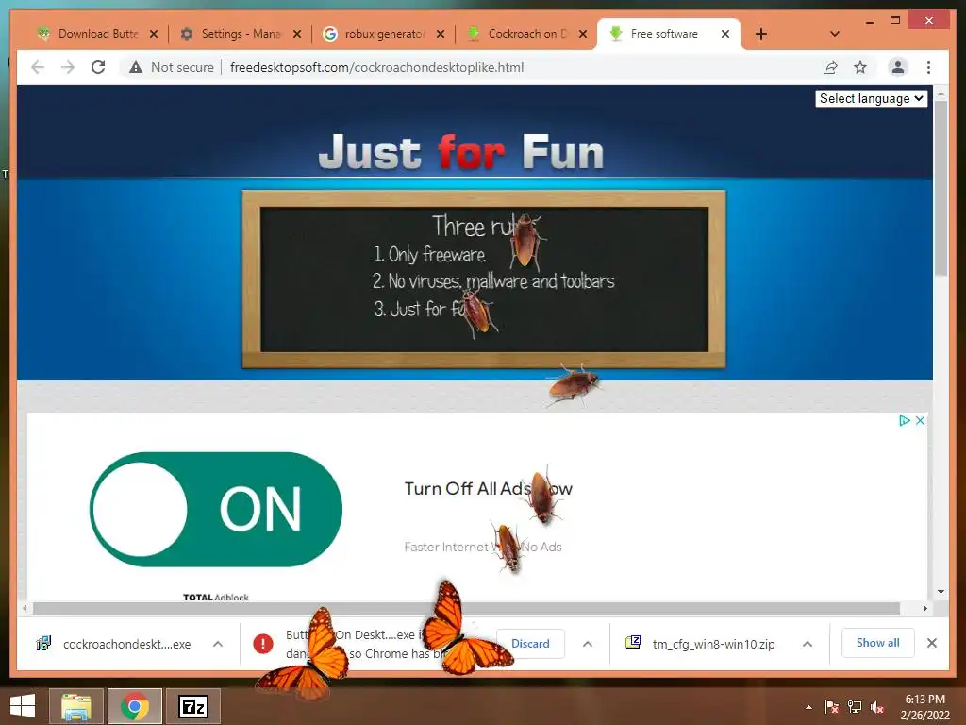This screenshot has width=966, height=725.
Task: Click the browser forward arrow
Action: click(68, 67)
